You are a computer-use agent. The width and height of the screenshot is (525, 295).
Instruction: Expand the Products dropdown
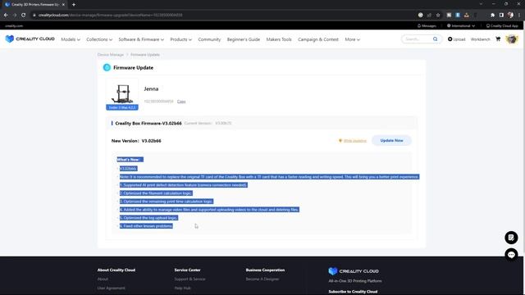pos(180,39)
